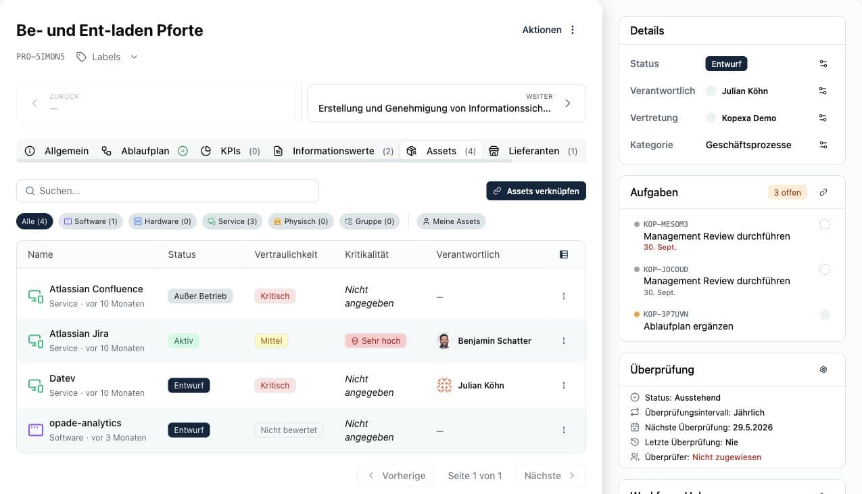Open row menu for Atlassian Jira
This screenshot has width=862, height=494.
click(x=564, y=341)
